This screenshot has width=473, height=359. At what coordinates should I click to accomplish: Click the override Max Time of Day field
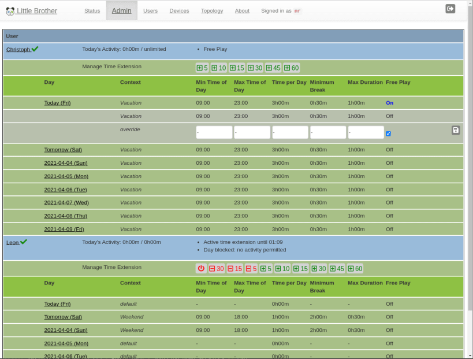[x=252, y=132]
